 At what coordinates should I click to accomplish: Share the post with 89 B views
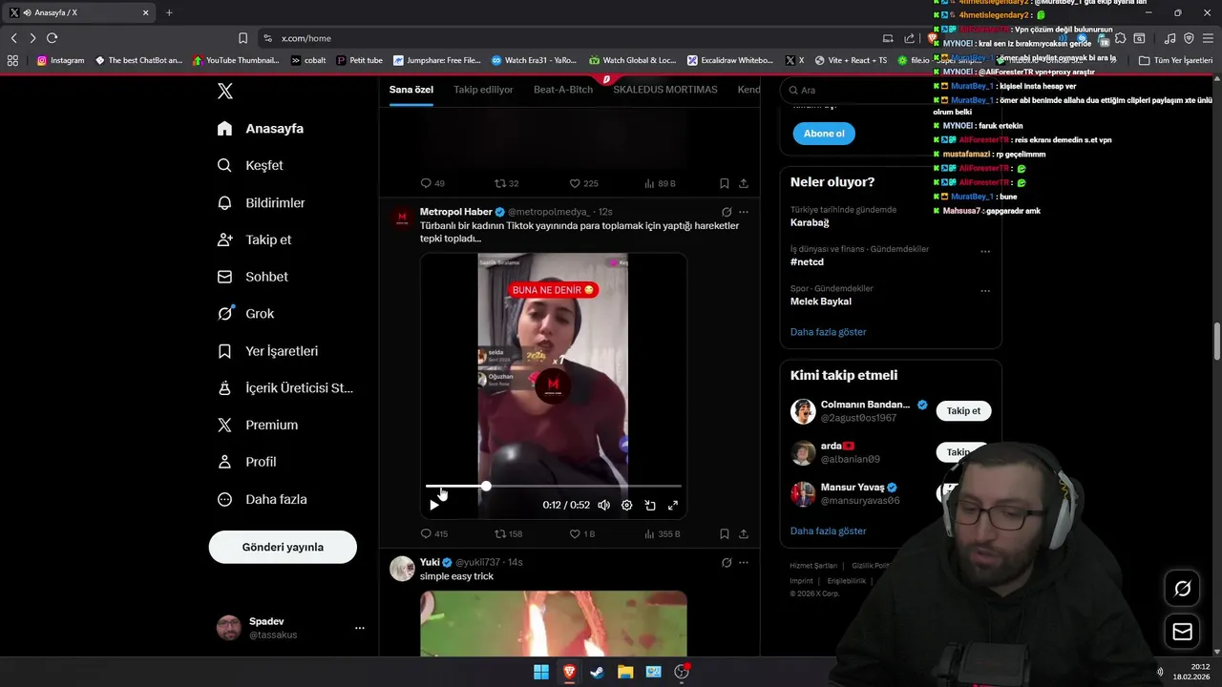coord(744,183)
